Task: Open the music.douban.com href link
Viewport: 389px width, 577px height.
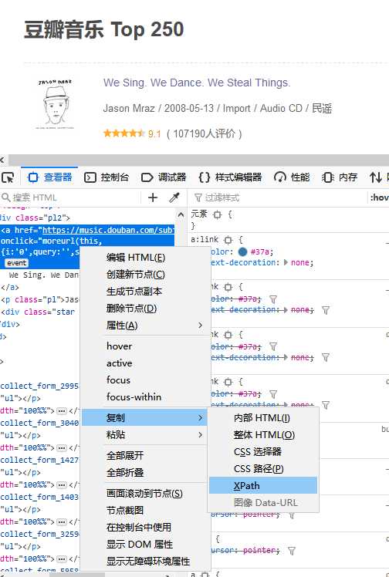Action: click(x=108, y=230)
